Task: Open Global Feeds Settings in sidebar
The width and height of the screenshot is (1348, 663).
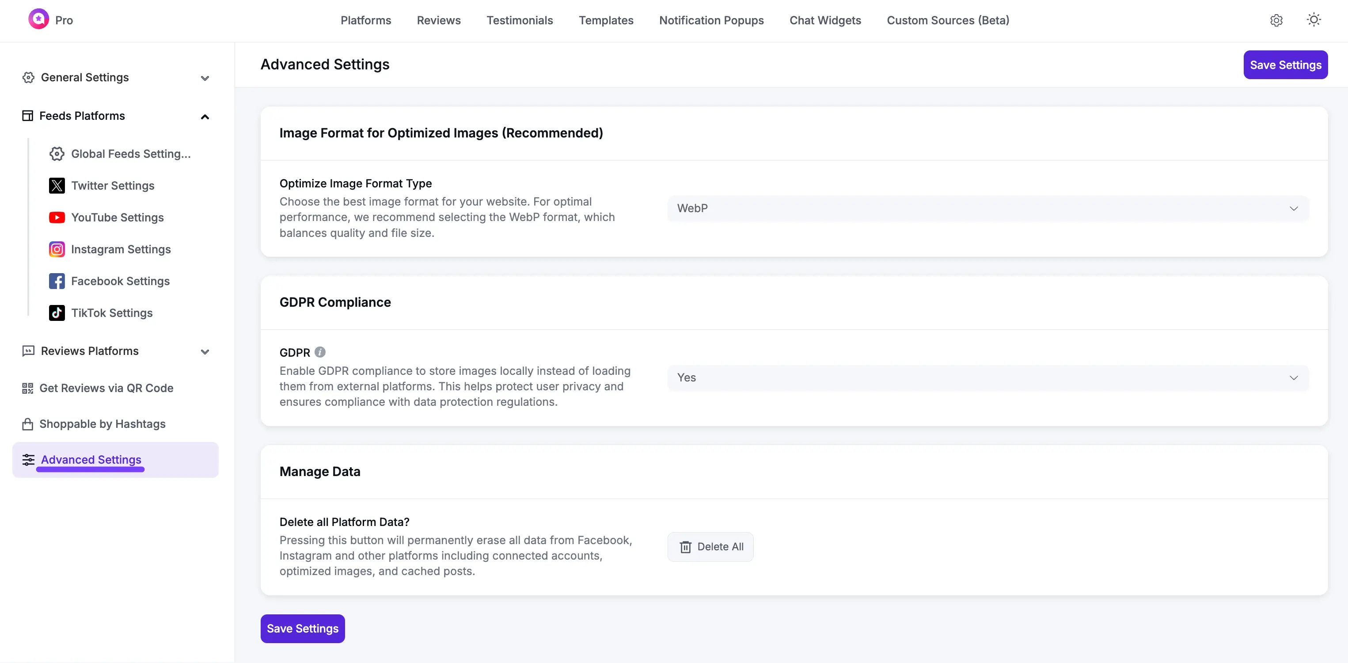Action: pyautogui.click(x=131, y=154)
